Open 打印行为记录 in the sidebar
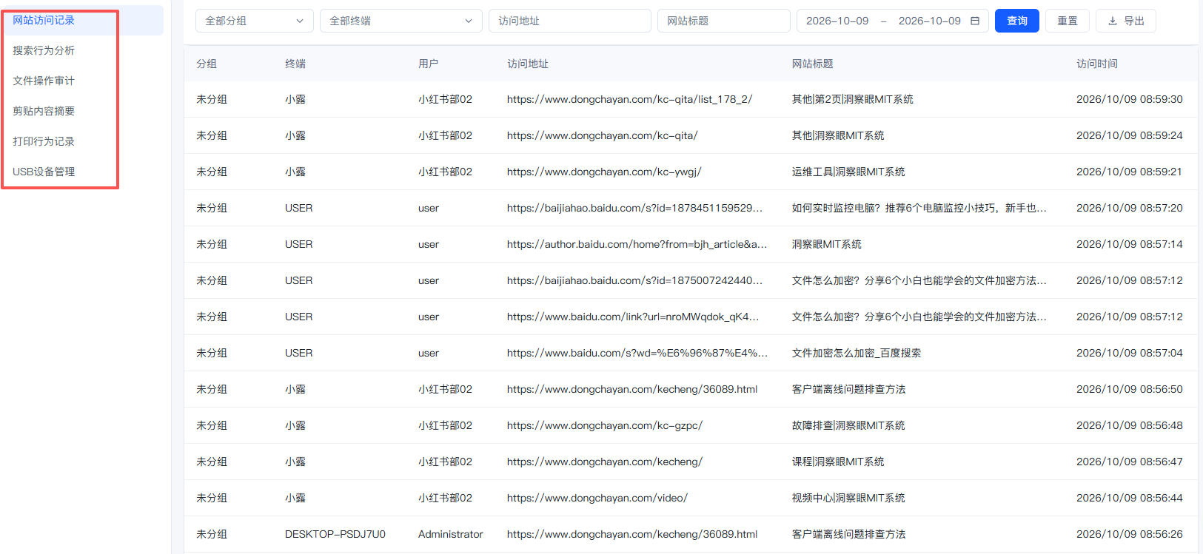The height and width of the screenshot is (554, 1203). (44, 141)
